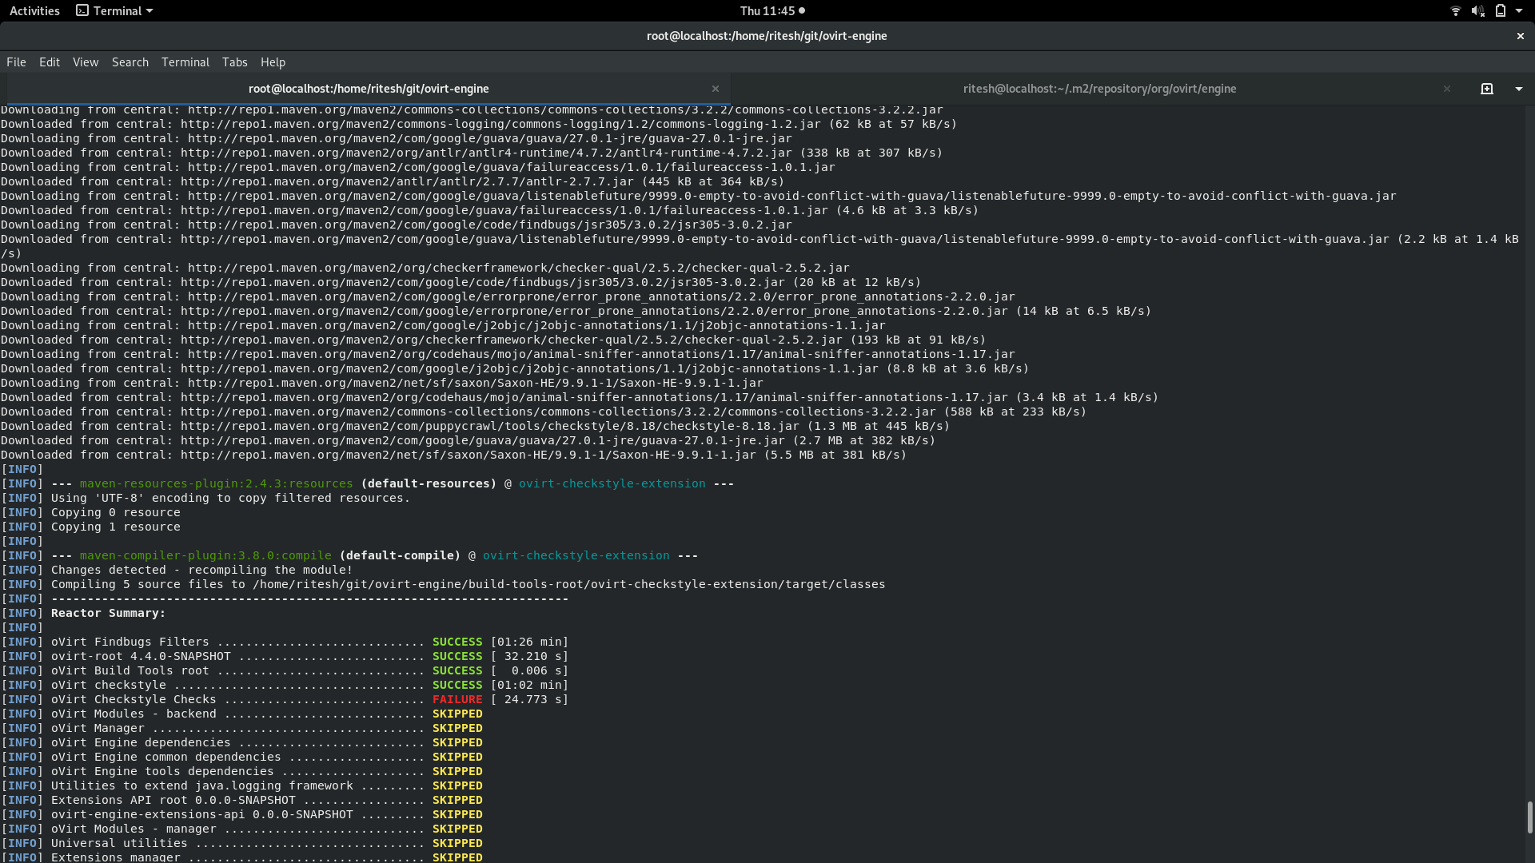The height and width of the screenshot is (863, 1535).
Task: Click the terminal vertical scrollbar thumb
Action: tap(1529, 817)
